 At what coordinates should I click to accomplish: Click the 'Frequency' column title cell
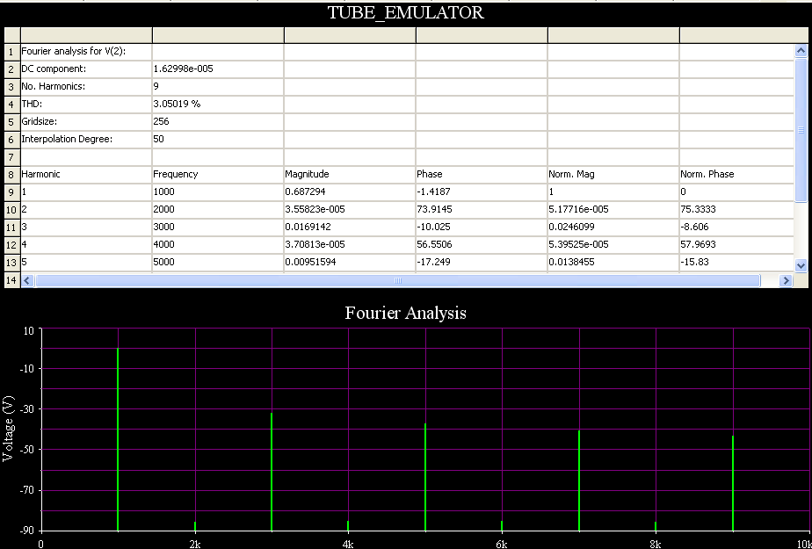[218, 175]
